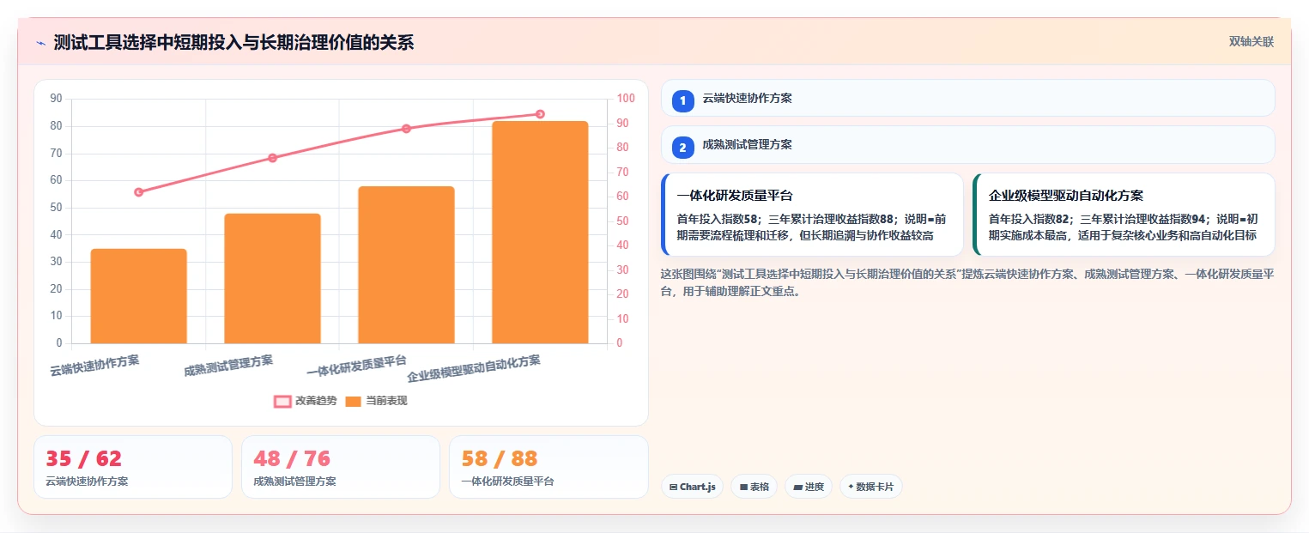Screen dimensions: 1309x533
Task: Click the 数据卡片 tag
Action: click(870, 487)
